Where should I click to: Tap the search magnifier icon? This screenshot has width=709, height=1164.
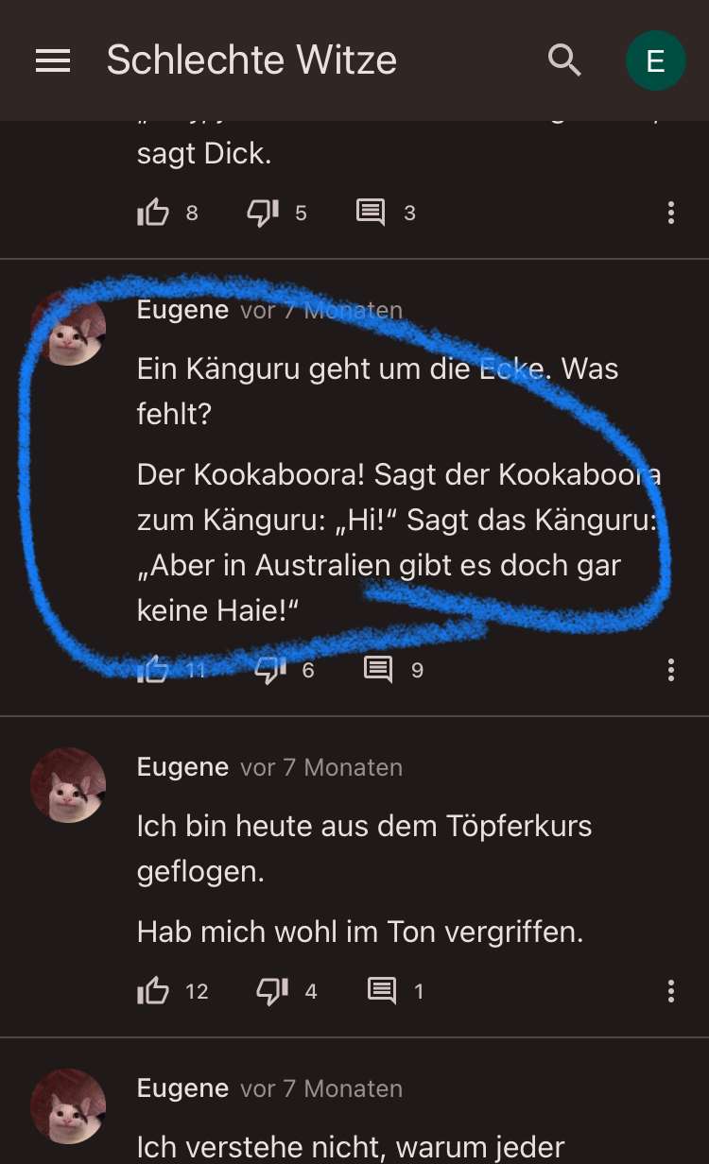pos(565,60)
